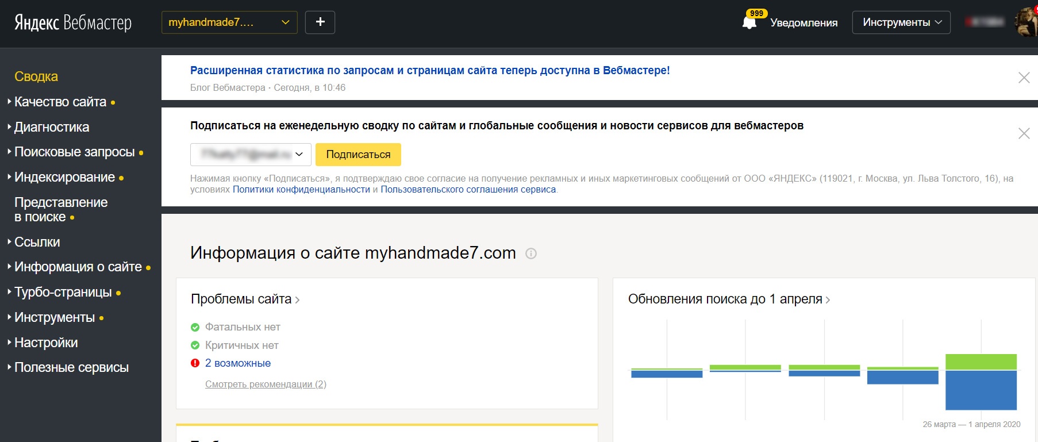Click the Яндекс Вебмастер logo
Image resolution: width=1038 pixels, height=442 pixels.
tap(73, 22)
